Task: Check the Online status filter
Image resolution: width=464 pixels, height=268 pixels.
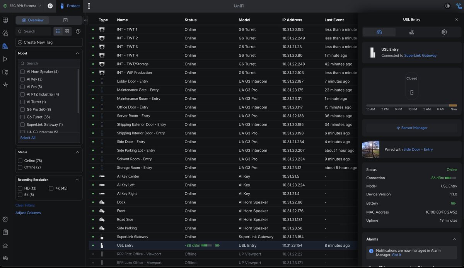Action: (x=20, y=161)
